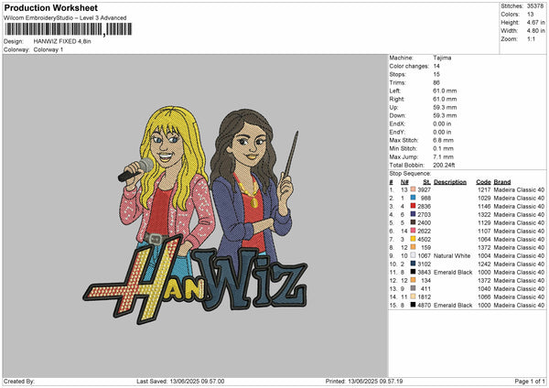Viewport: 549px width, 388px height.
Task: Click the orange swatch beside 134
Action: point(413,280)
